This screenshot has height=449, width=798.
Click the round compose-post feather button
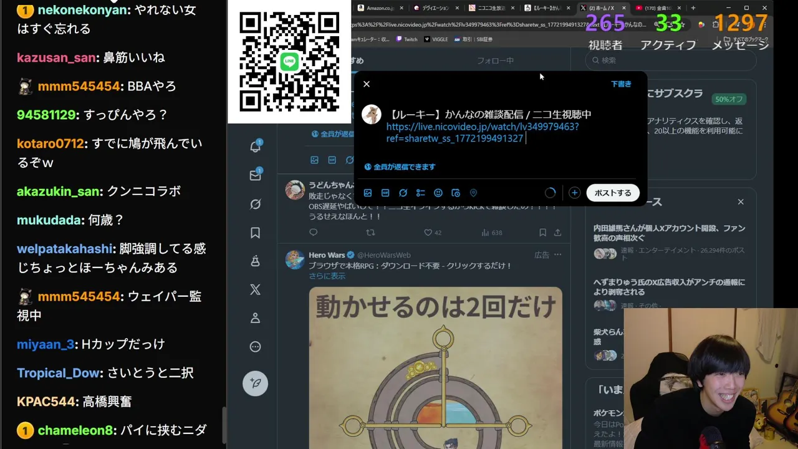[x=256, y=383]
